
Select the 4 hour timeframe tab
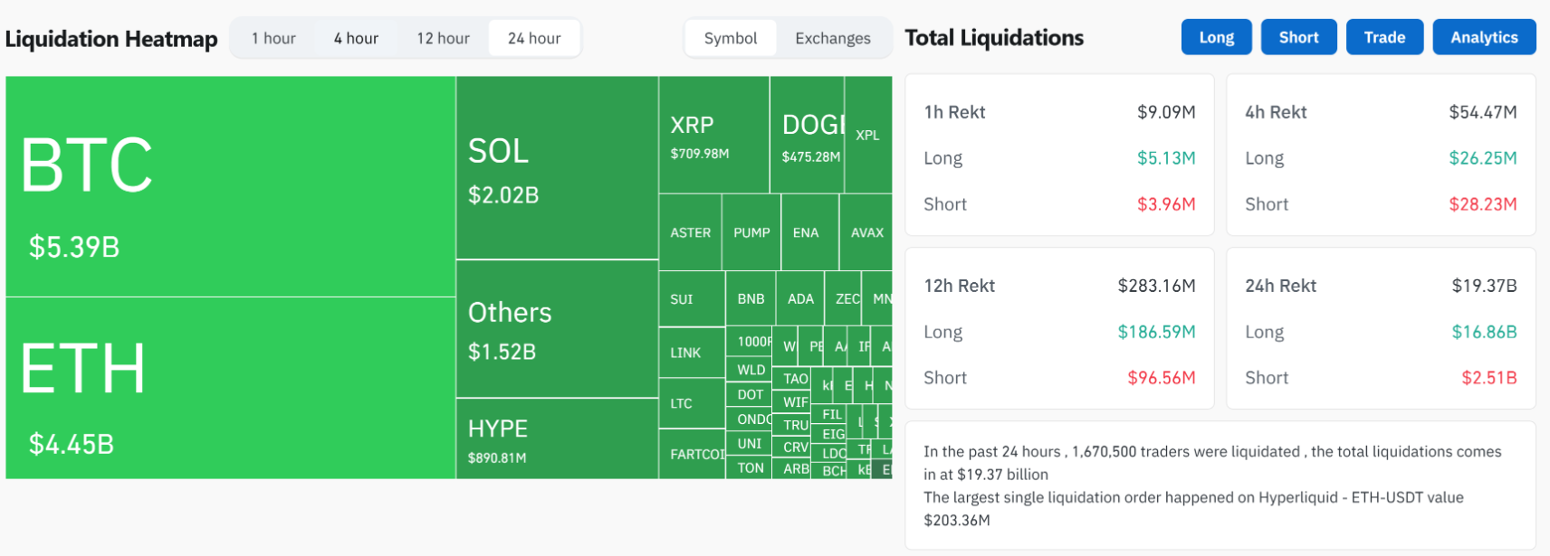(356, 38)
